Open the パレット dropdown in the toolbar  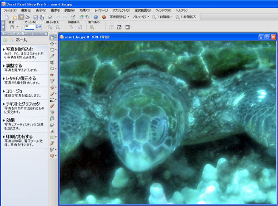coord(141,17)
